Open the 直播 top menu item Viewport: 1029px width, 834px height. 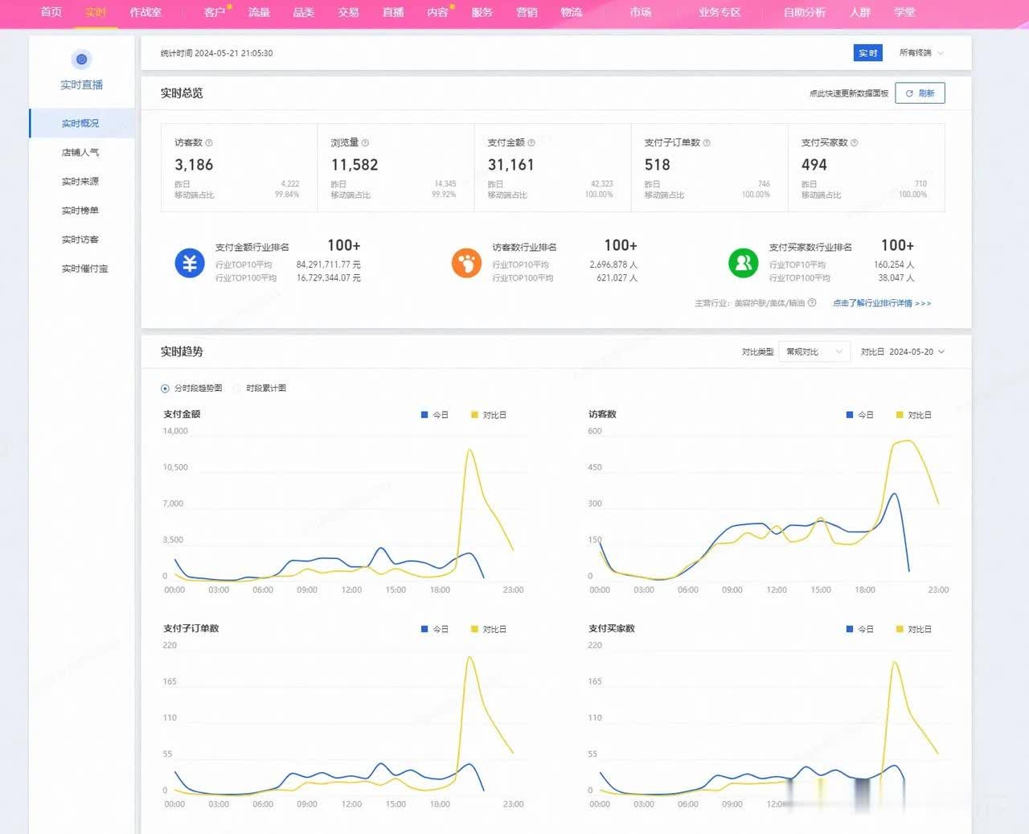[393, 12]
